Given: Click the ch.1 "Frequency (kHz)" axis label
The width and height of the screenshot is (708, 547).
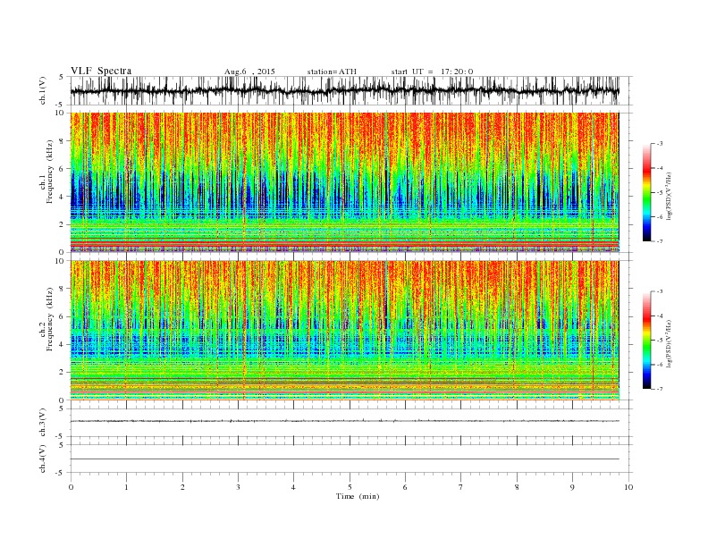Looking at the screenshot, I should (50, 172).
